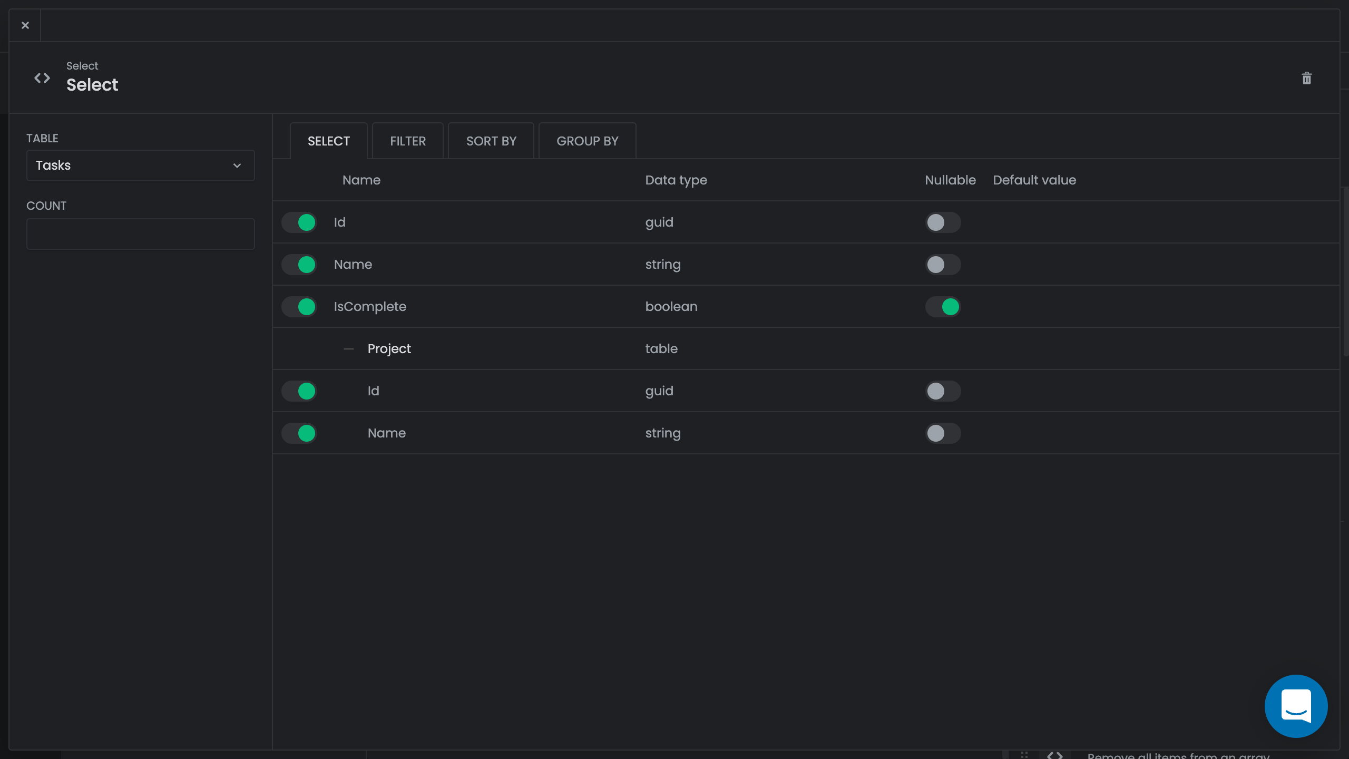This screenshot has width=1349, height=759.
Task: Click the Name column header
Action: point(361,180)
